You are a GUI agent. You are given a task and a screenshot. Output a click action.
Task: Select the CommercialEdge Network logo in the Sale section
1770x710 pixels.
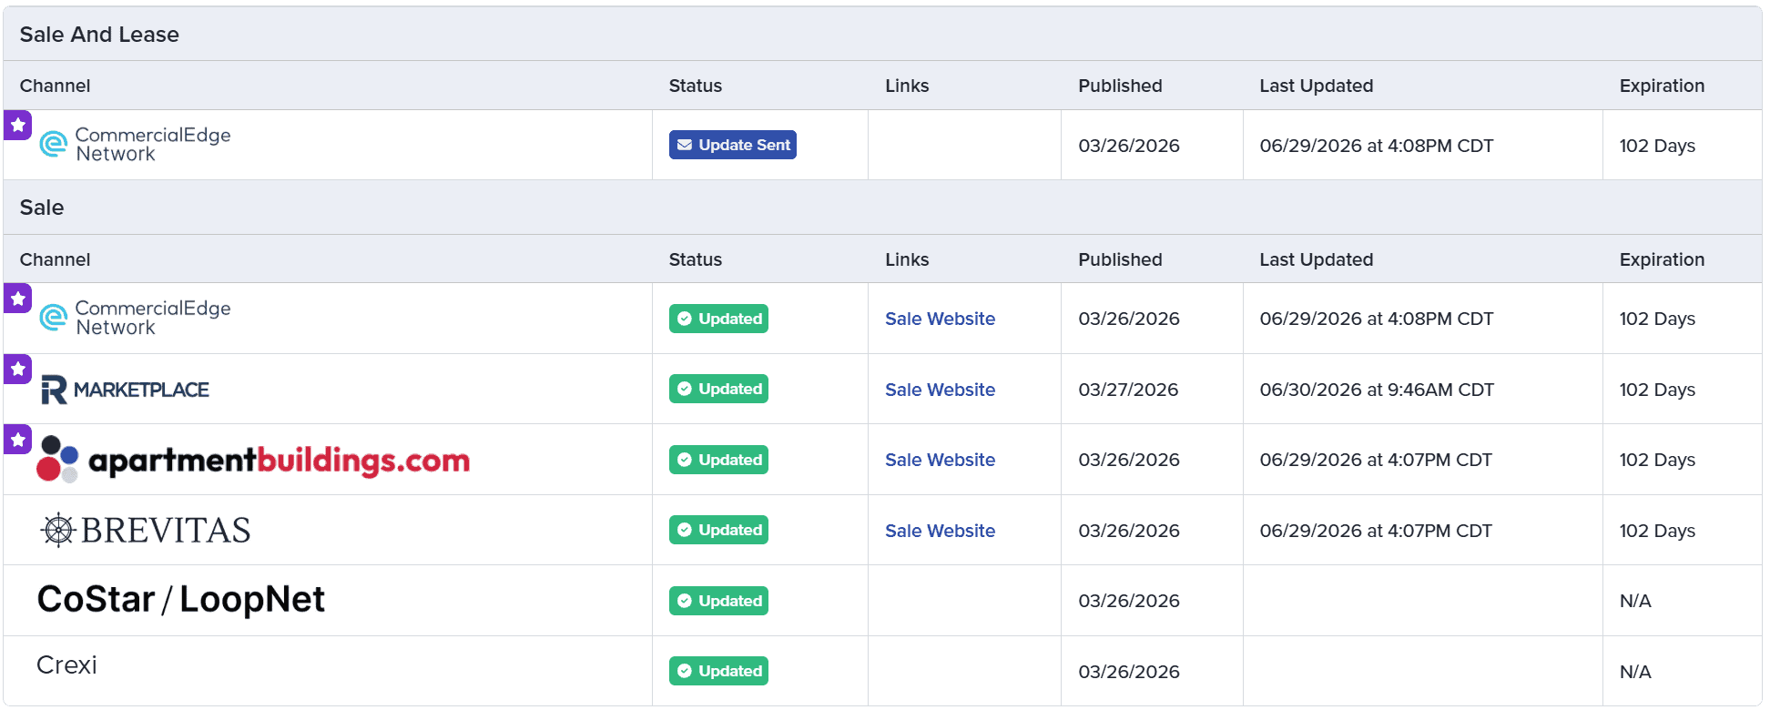135,318
